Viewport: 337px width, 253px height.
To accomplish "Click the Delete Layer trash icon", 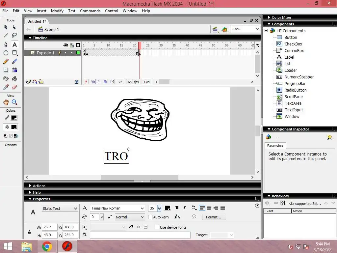I will (76, 82).
